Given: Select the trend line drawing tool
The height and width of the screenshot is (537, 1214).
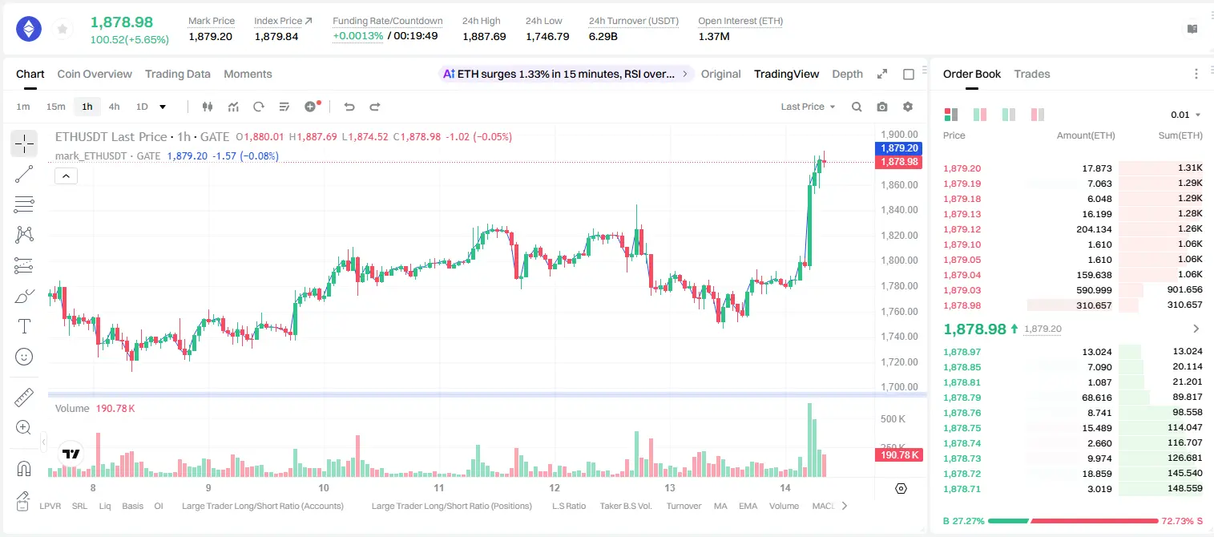Looking at the screenshot, I should [24, 174].
